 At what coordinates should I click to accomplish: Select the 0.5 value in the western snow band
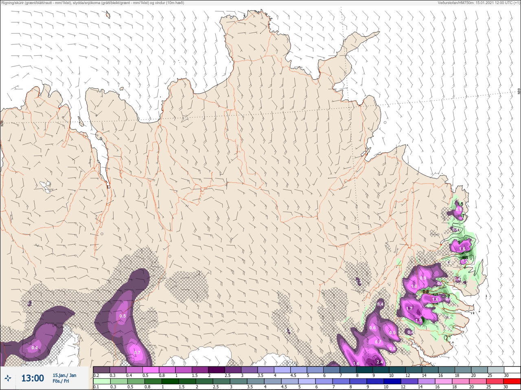point(123,316)
